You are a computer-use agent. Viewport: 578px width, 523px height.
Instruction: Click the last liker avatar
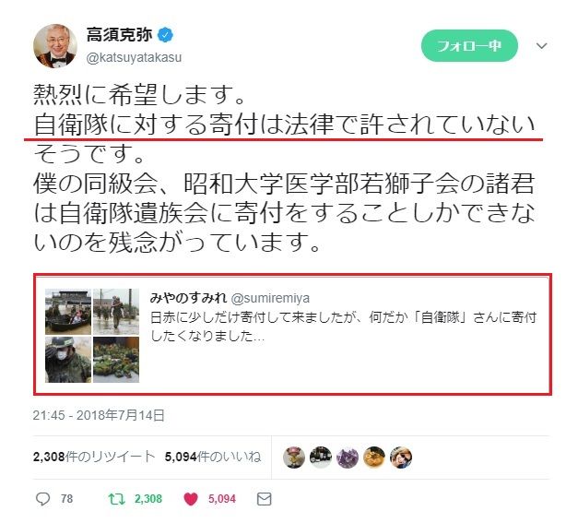tap(401, 458)
